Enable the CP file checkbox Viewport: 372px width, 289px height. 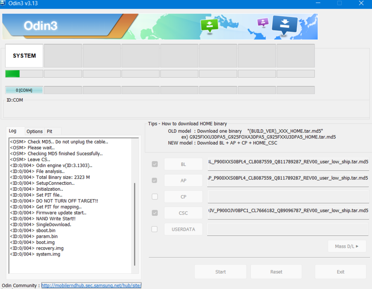click(x=155, y=197)
